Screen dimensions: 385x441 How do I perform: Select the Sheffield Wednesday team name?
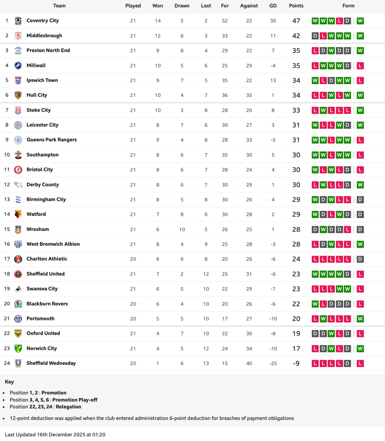click(x=51, y=363)
